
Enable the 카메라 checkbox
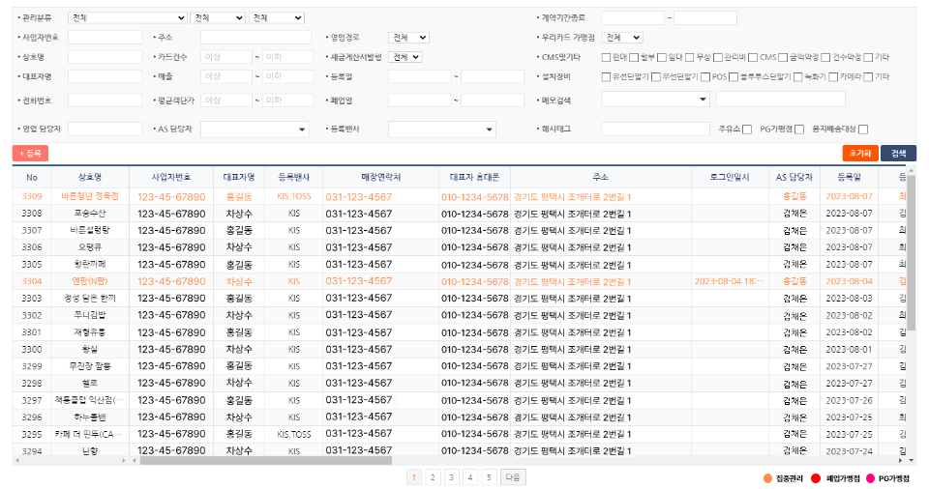point(833,77)
